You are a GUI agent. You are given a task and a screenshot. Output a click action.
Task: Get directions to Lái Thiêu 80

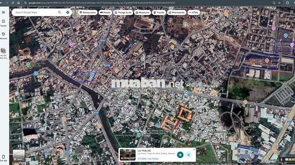click(180, 155)
